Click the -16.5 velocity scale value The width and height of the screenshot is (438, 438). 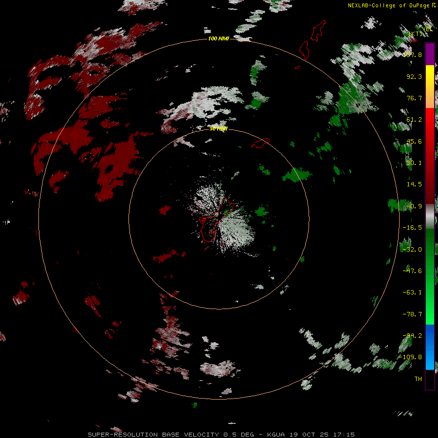point(412,228)
